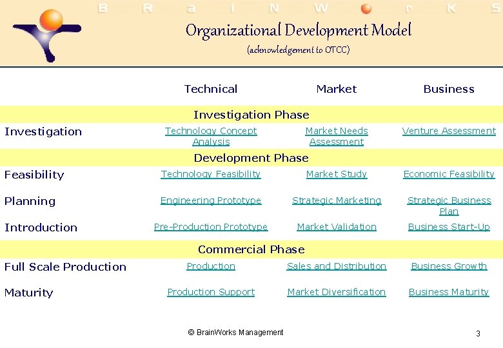Click the Organizational Development Model title
This screenshot has width=503, height=348.
pos(299,30)
